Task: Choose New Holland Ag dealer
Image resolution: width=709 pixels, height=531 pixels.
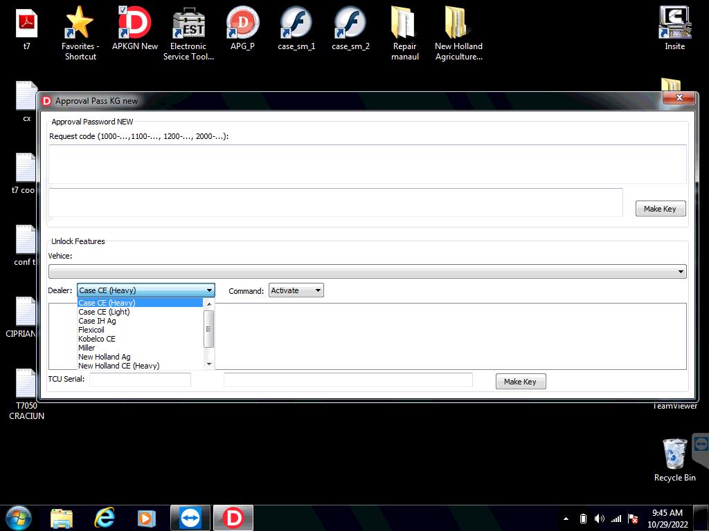Action: coord(140,357)
